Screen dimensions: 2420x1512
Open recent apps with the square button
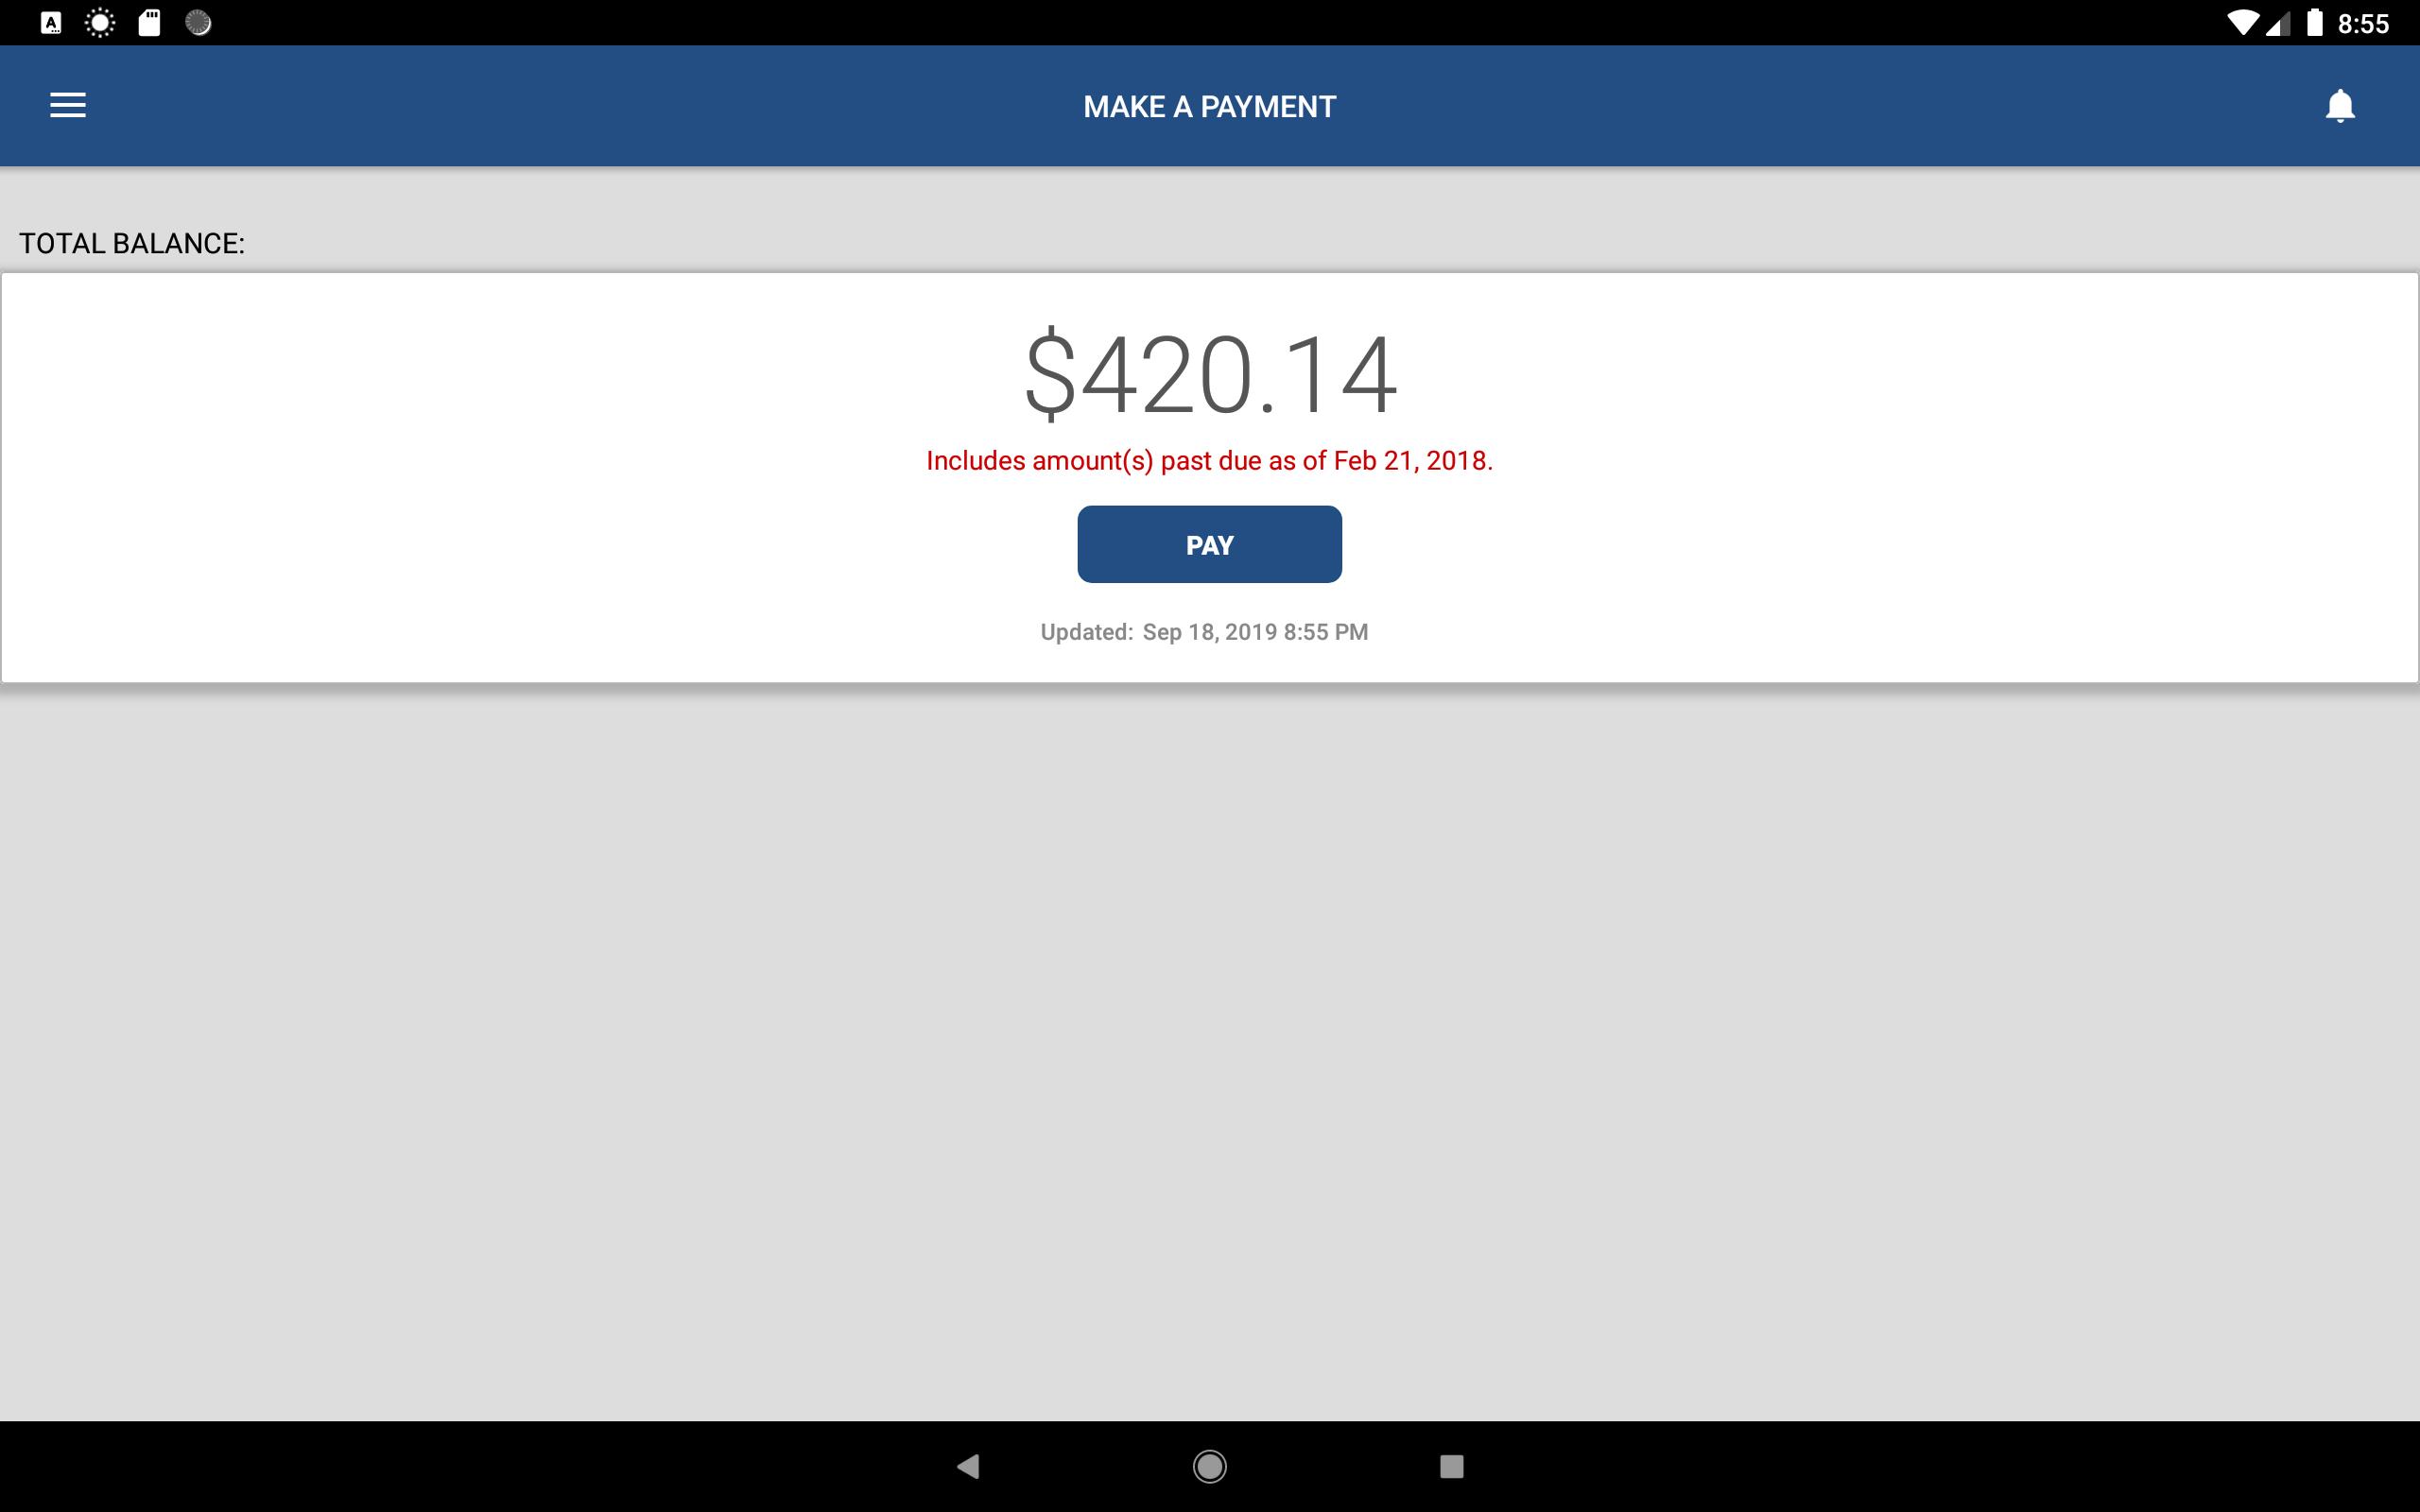1452,1466
